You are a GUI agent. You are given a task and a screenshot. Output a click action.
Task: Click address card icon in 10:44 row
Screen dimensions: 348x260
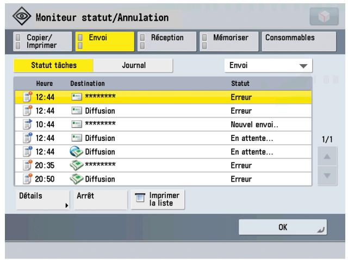pyautogui.click(x=77, y=124)
